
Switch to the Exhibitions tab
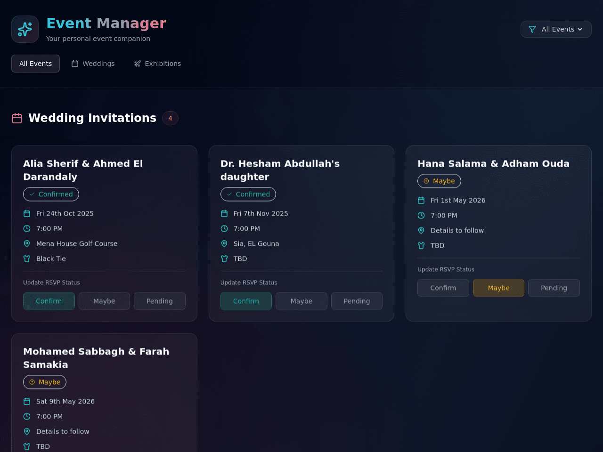pyautogui.click(x=157, y=64)
